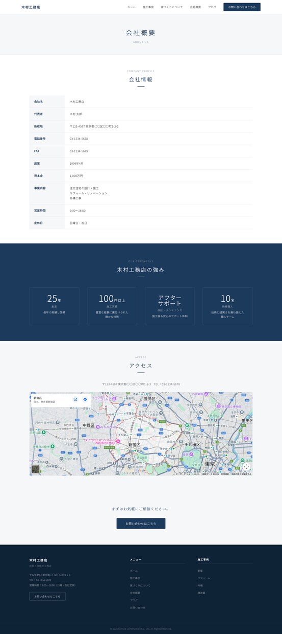Click the 100件以上 施工実績 card
The image size is (282, 634).
tap(112, 306)
